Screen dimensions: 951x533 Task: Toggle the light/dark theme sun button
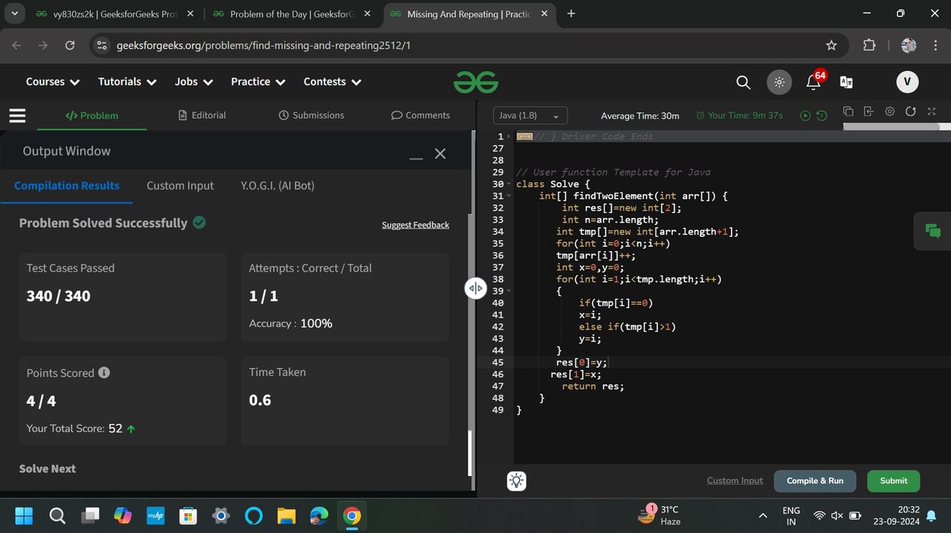(779, 82)
